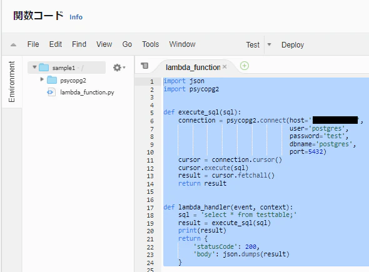
Task: Click the Deploy button
Action: click(x=293, y=44)
